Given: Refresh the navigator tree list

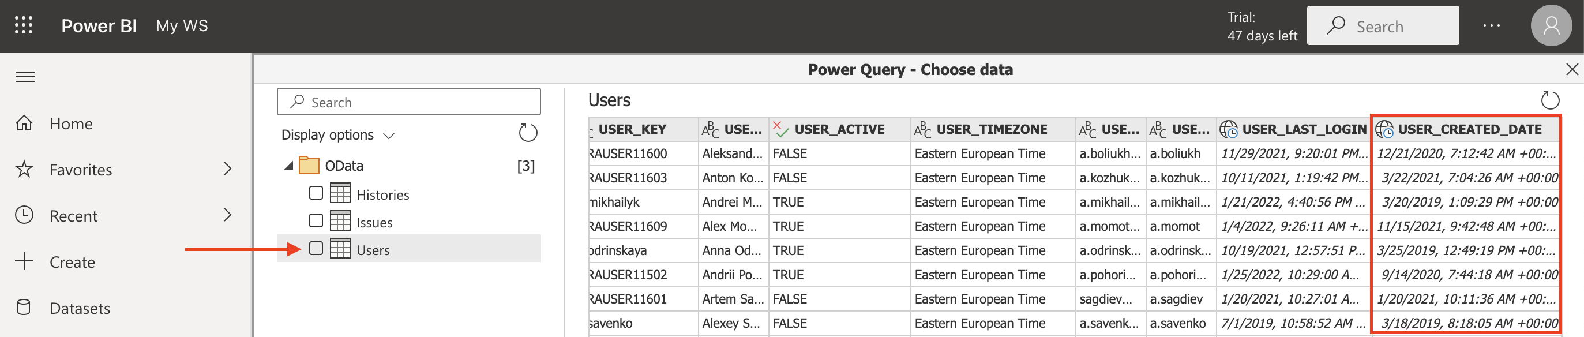Looking at the screenshot, I should (x=528, y=133).
